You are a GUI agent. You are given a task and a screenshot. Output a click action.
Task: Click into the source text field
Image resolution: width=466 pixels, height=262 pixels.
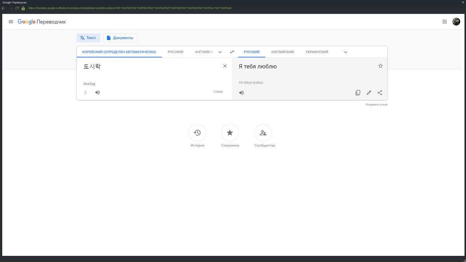[150, 67]
